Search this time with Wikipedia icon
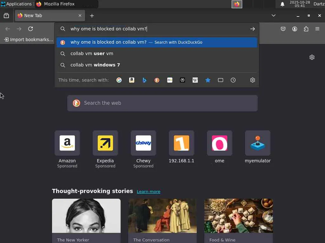Image resolution: width=325 pixels, height=243 pixels. (195, 80)
